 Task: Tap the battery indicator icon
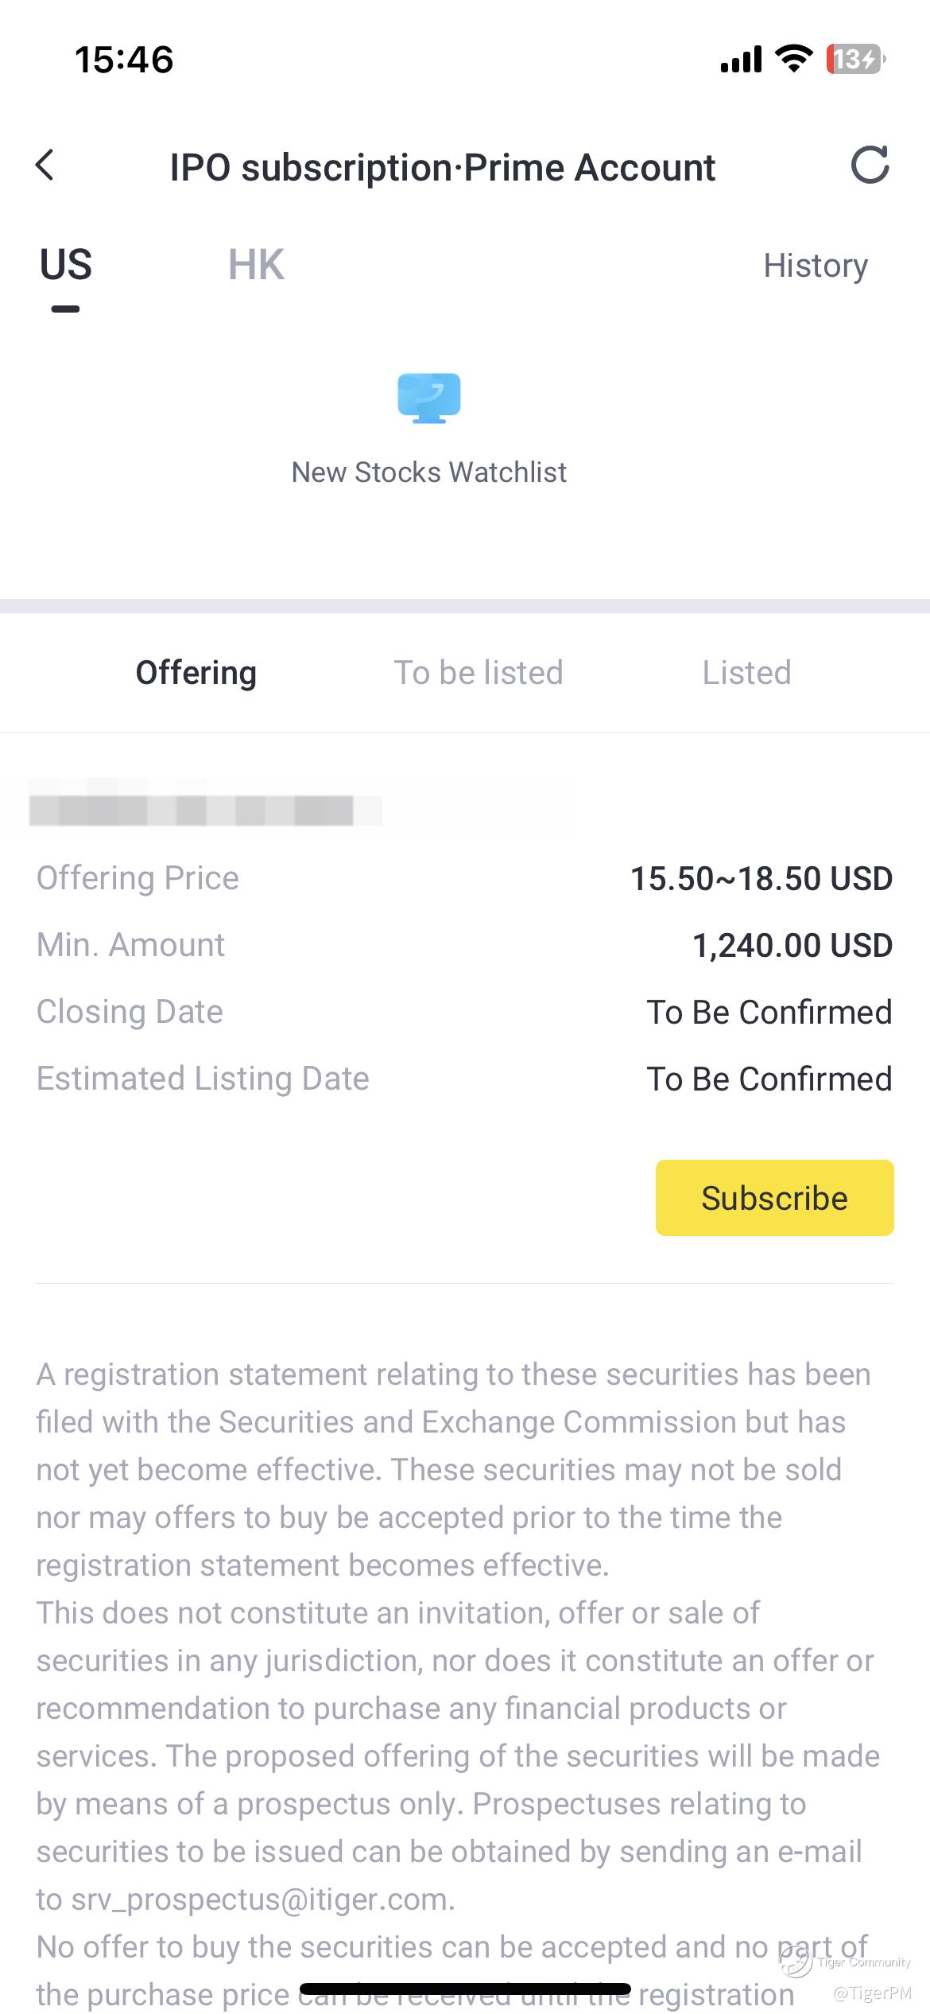tap(855, 59)
